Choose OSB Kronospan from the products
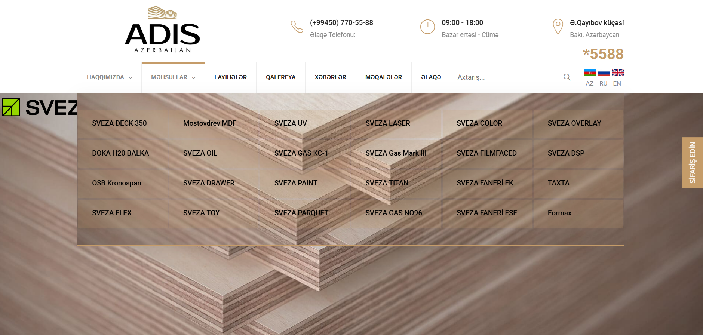The image size is (703, 335). point(117,183)
